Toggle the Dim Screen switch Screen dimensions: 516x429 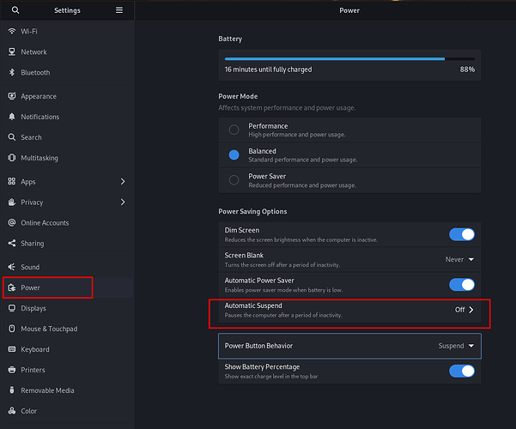click(461, 234)
